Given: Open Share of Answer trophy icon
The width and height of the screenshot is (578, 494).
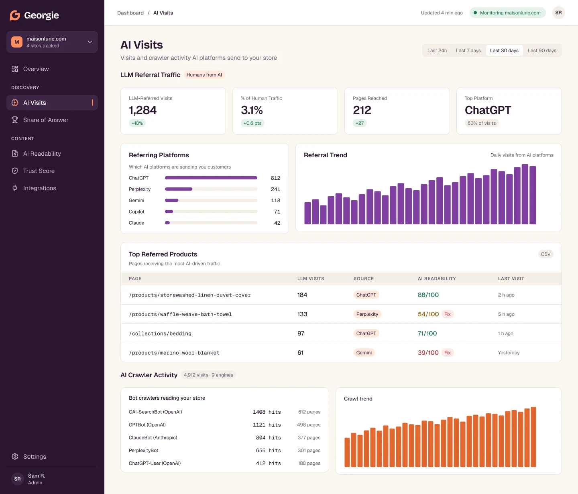Looking at the screenshot, I should point(15,120).
